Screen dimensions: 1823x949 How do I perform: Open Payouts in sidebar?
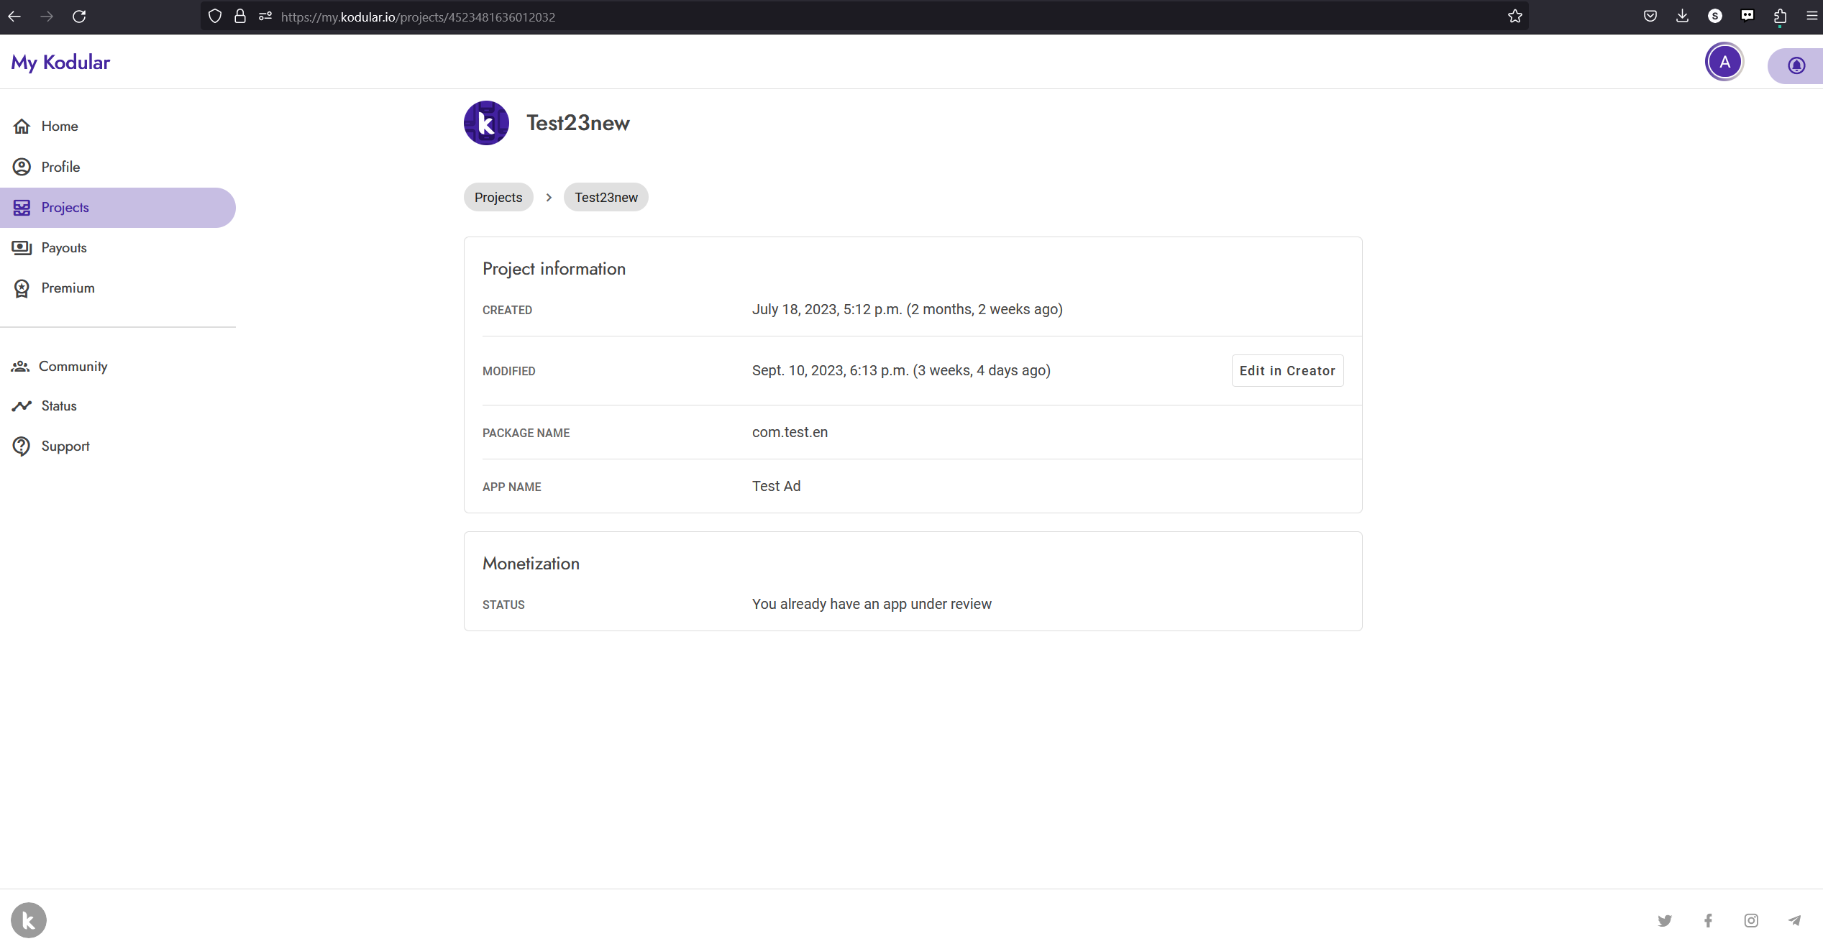118,248
